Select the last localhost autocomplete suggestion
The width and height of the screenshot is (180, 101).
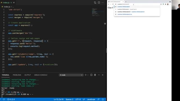point(137,14)
